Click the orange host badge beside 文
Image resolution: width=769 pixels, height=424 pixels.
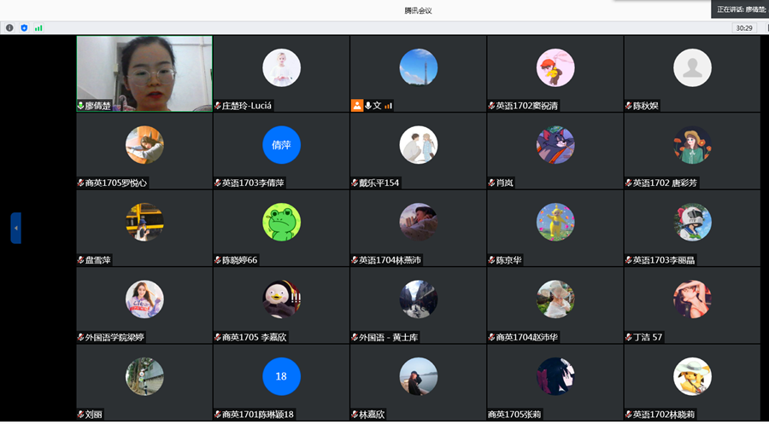point(356,106)
